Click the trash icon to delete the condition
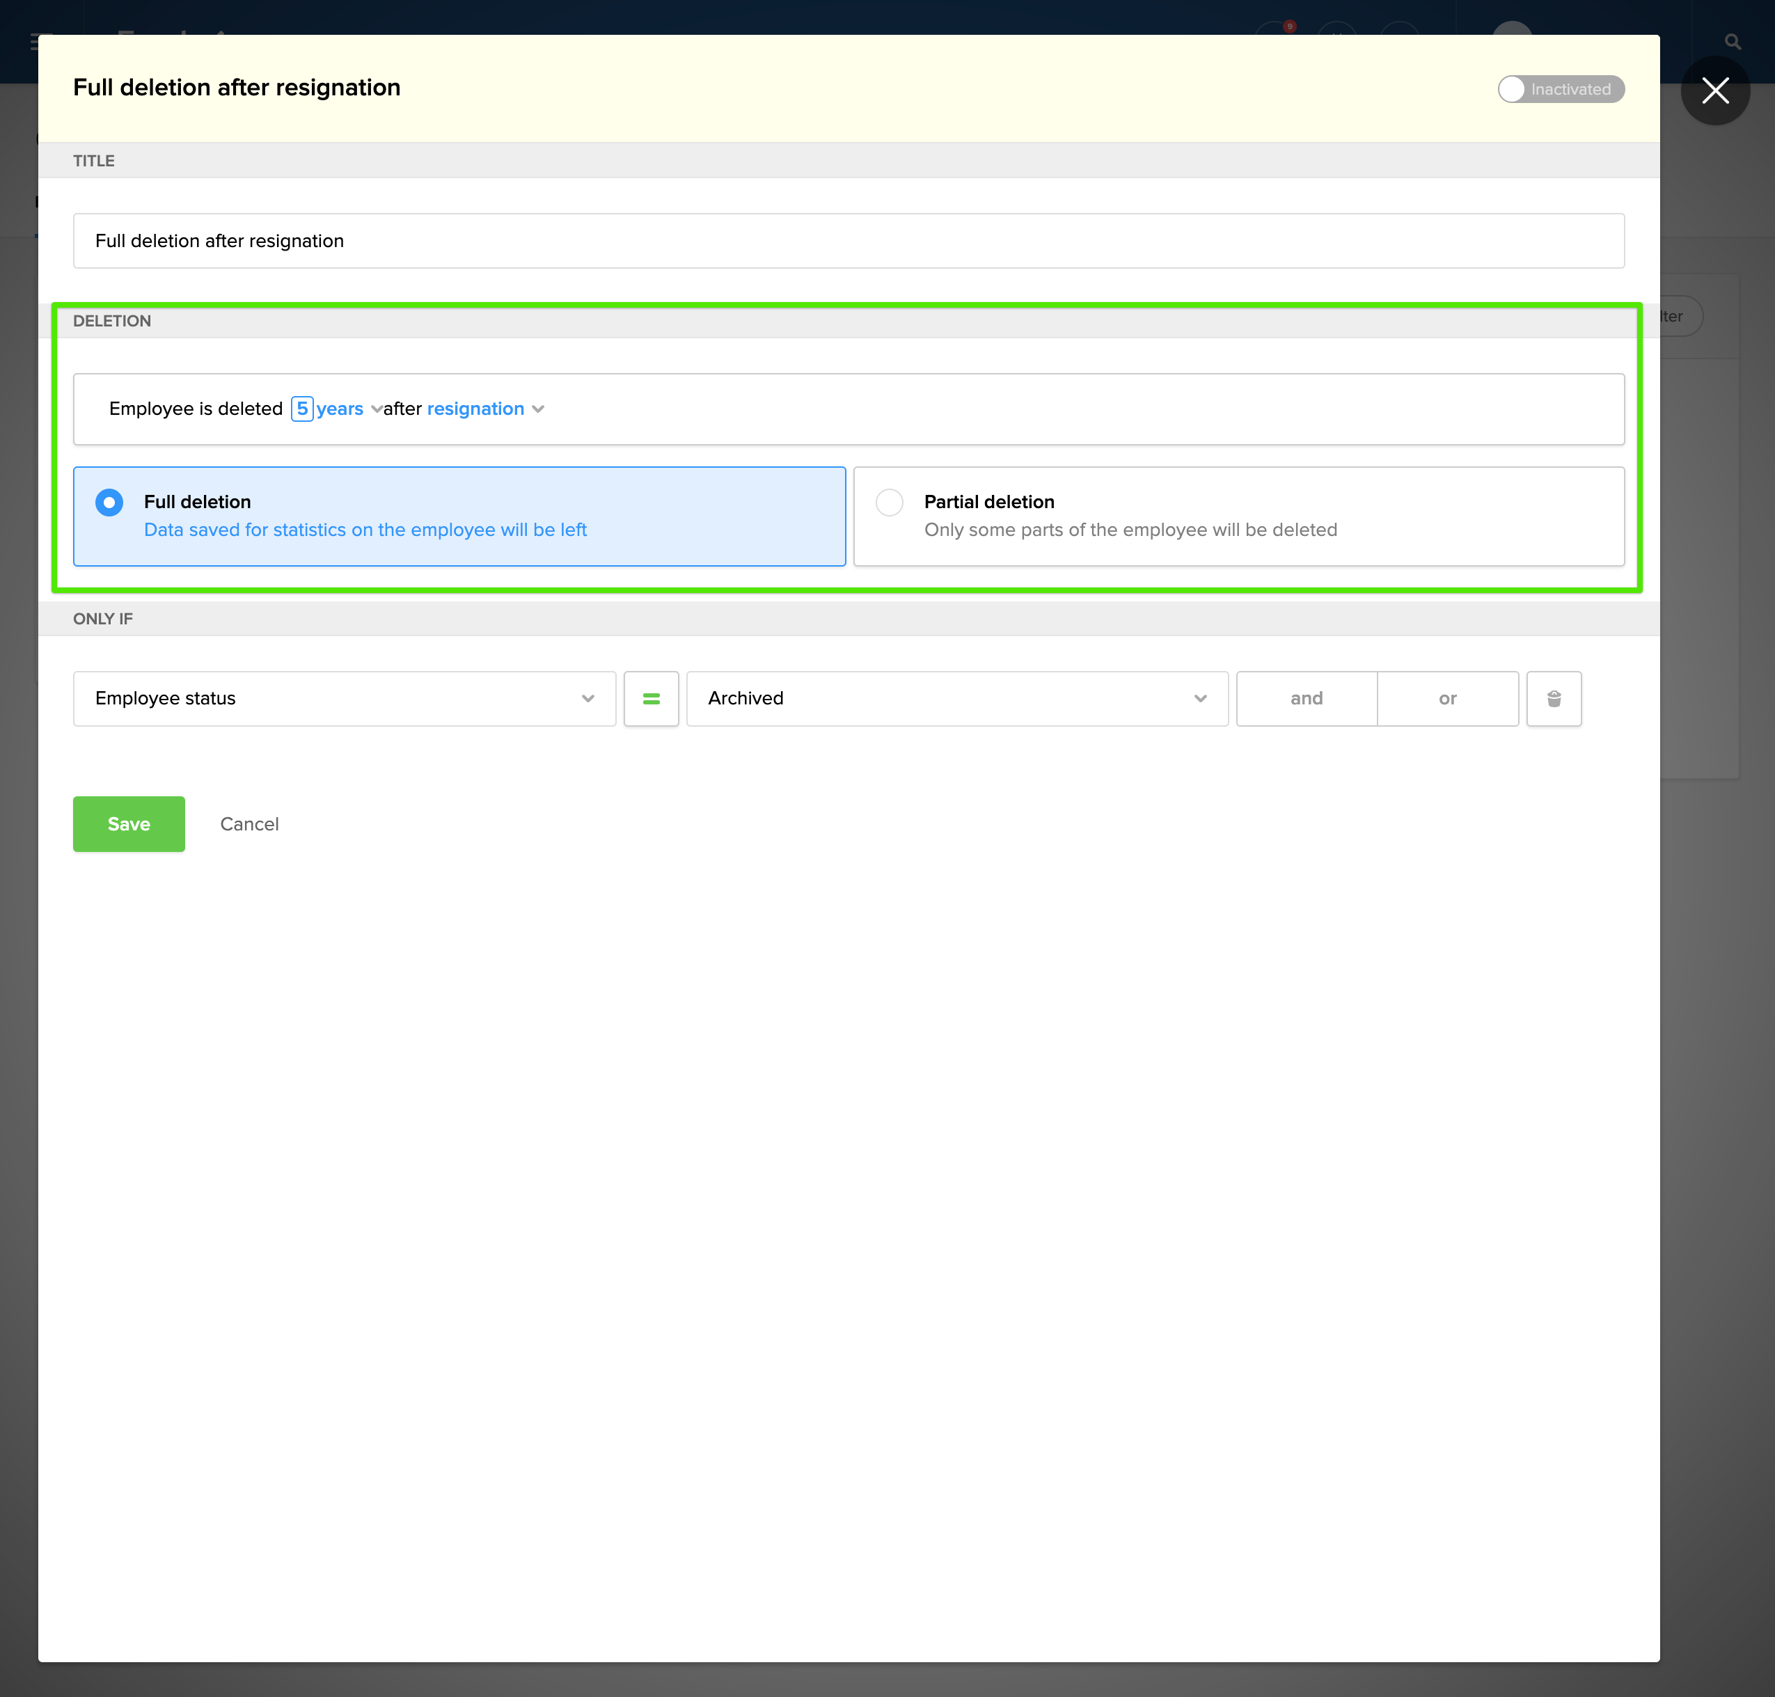This screenshot has height=1697, width=1775. coord(1554,698)
